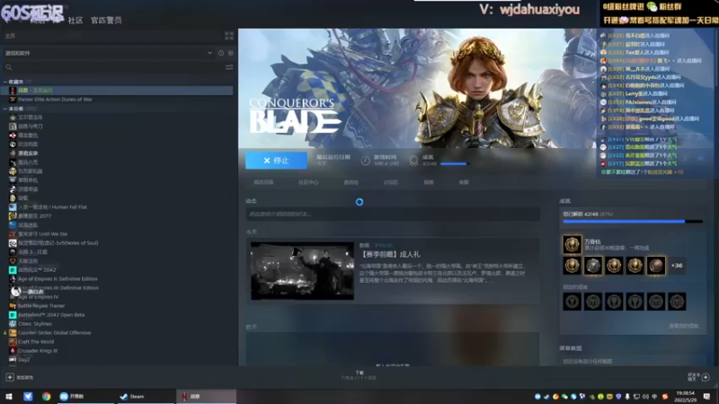This screenshot has height=404, width=719.
Task: Open friends and chat plus icon
Action: click(x=706, y=377)
